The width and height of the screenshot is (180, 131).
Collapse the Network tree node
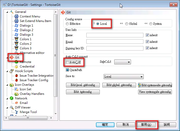7,99
